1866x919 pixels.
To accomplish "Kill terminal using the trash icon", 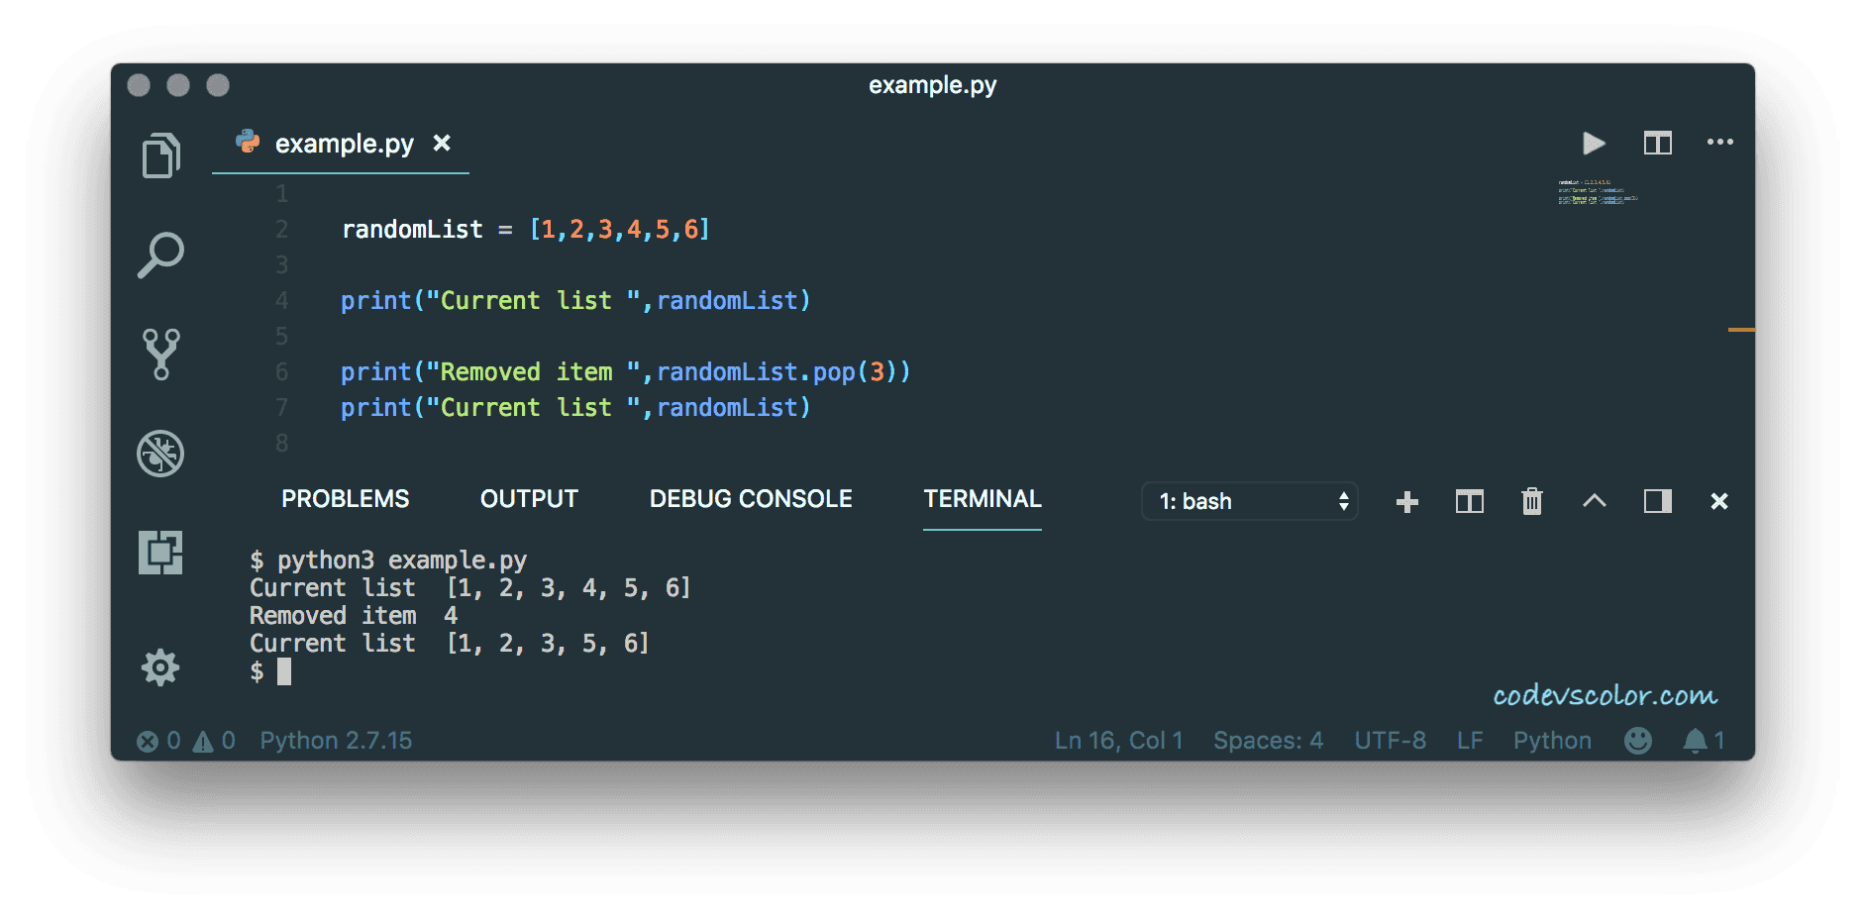I will [1532, 501].
